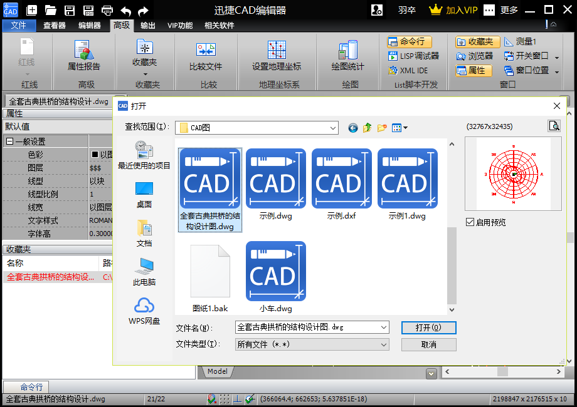Switch to the 查看器 tab
This screenshot has width=577, height=407.
pyautogui.click(x=54, y=25)
